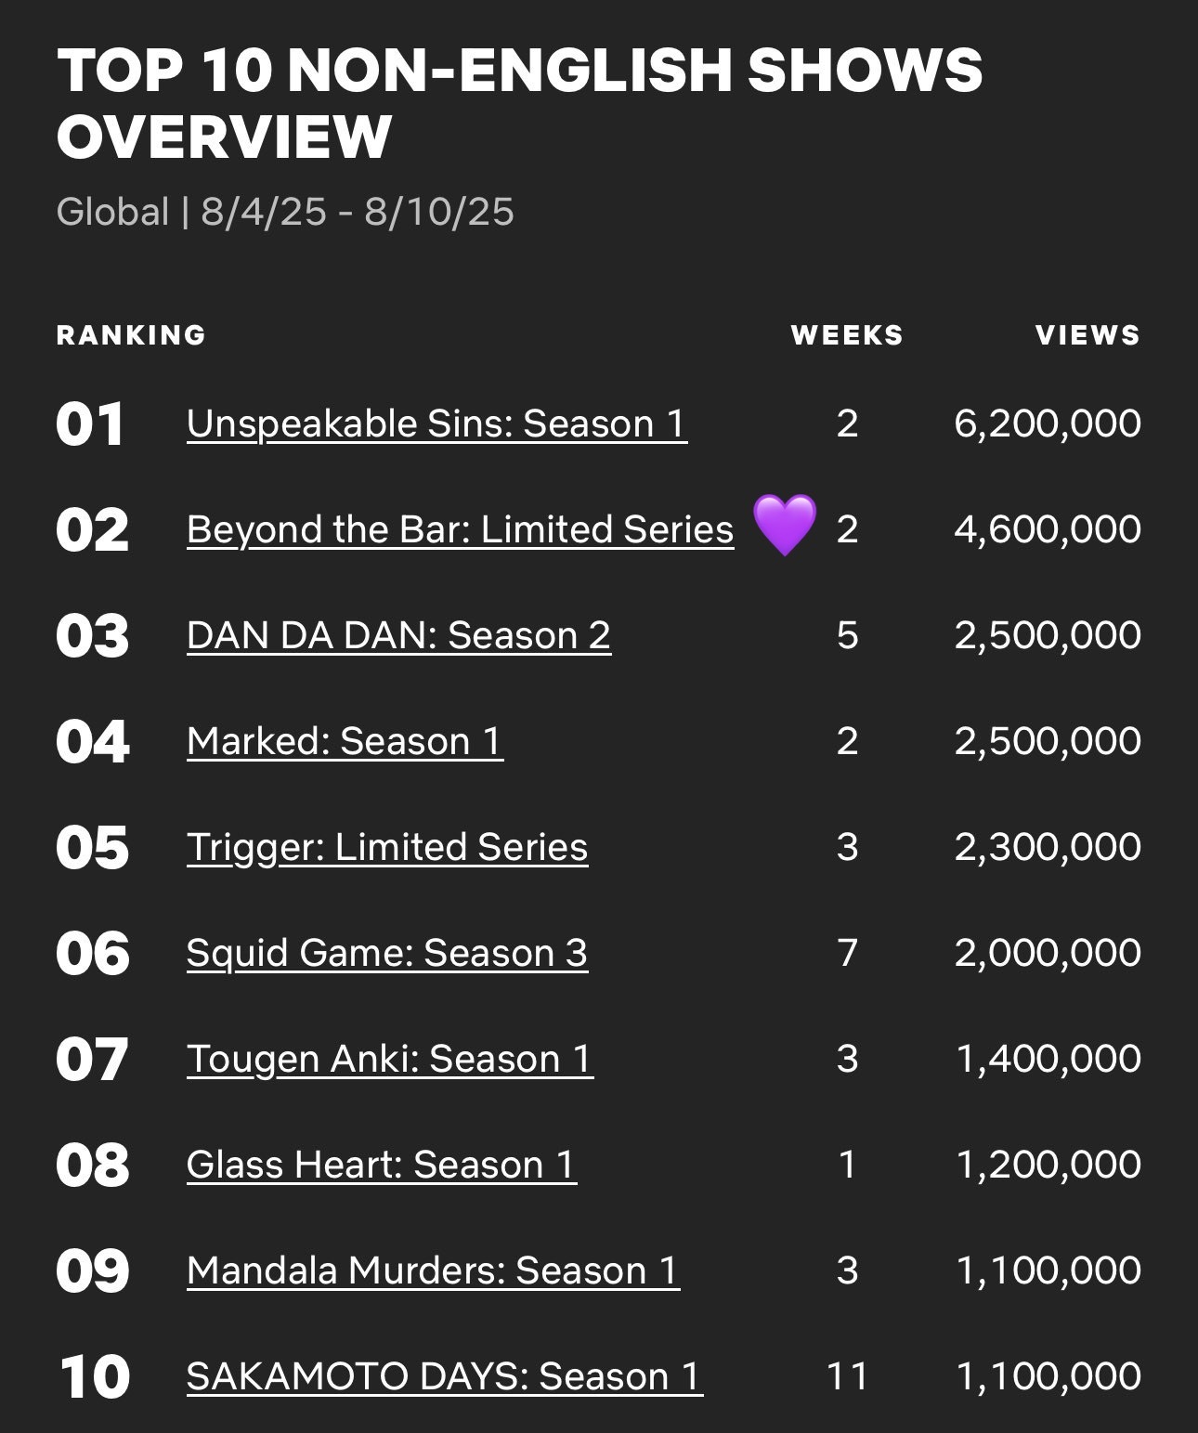Open Tougen Anki: Season 1 link
The height and width of the screenshot is (1433, 1198).
tap(390, 1060)
